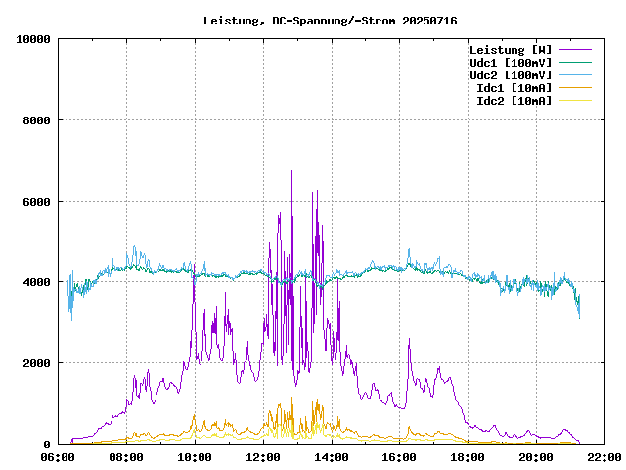Click the 14:00 x-axis time label
The image size is (626, 470).
point(332,456)
